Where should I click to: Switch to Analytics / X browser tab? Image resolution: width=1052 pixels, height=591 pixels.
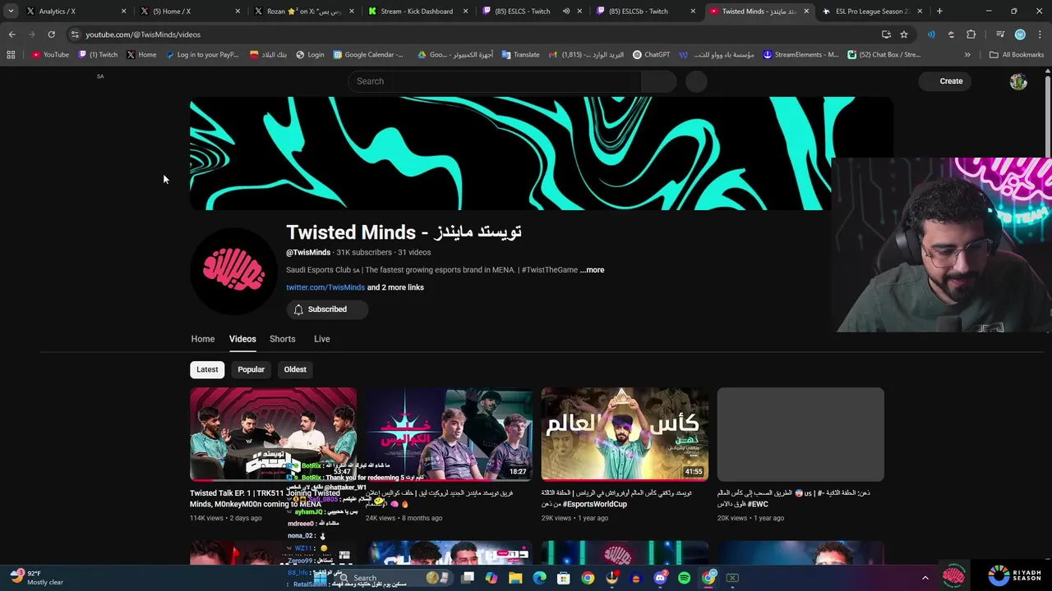click(x=73, y=11)
